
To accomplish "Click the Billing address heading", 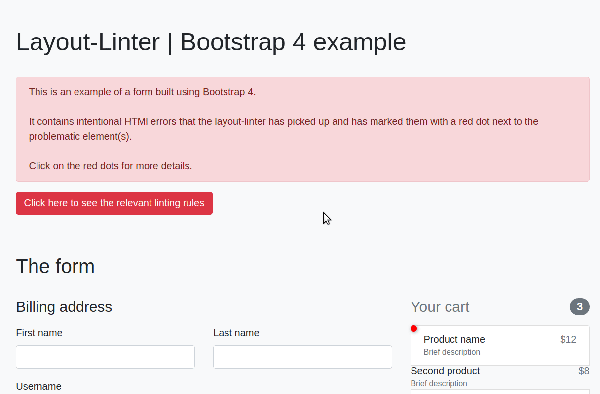I will click(64, 307).
